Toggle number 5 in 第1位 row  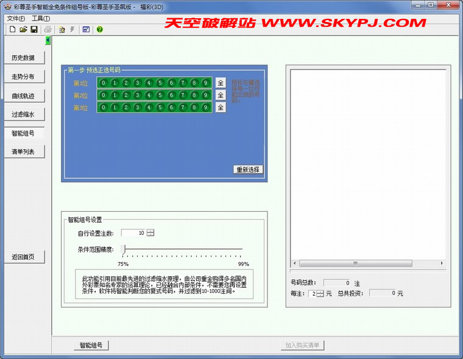[x=160, y=83]
